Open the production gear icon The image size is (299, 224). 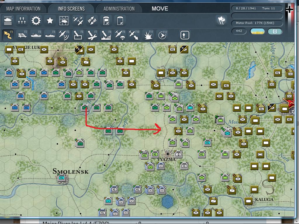click(x=36, y=21)
